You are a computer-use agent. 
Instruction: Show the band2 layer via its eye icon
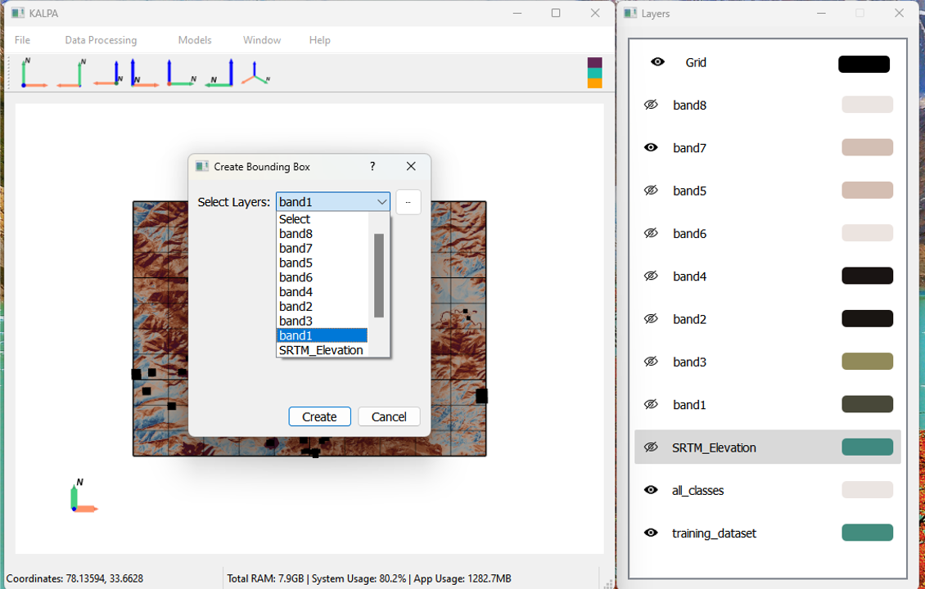tap(651, 319)
